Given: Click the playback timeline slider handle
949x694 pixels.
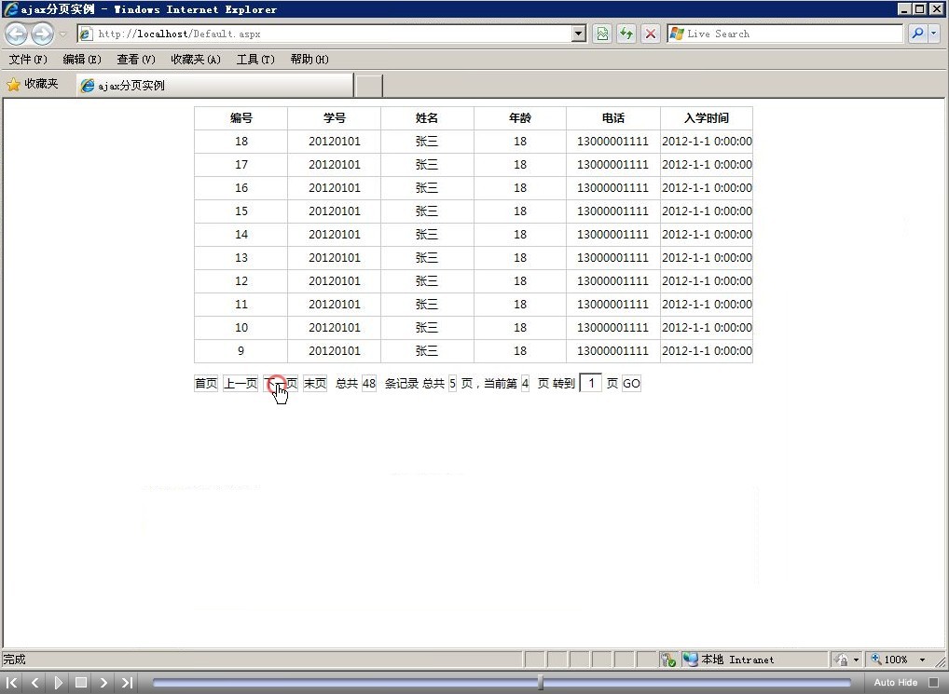Looking at the screenshot, I should (x=541, y=683).
